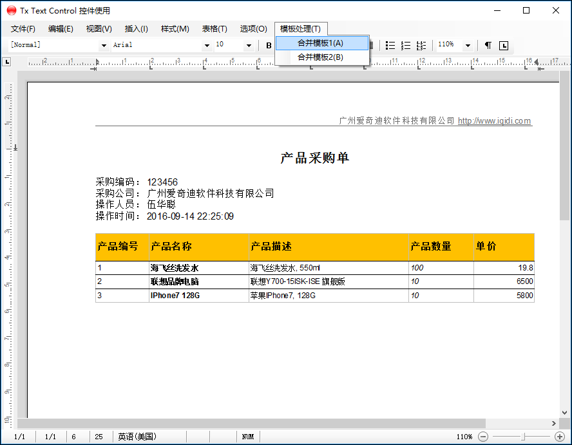The image size is (572, 445).
Task: Click the 模板处理(T) menu header
Action: (x=300, y=29)
